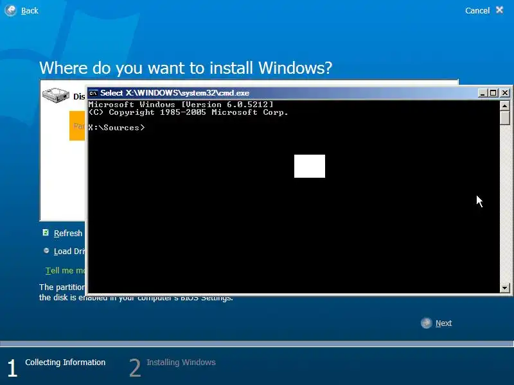Click the Load Driver disc icon
This screenshot has height=385, width=514.
pos(46,251)
